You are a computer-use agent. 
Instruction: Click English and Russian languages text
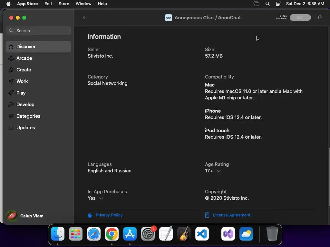[x=110, y=171]
